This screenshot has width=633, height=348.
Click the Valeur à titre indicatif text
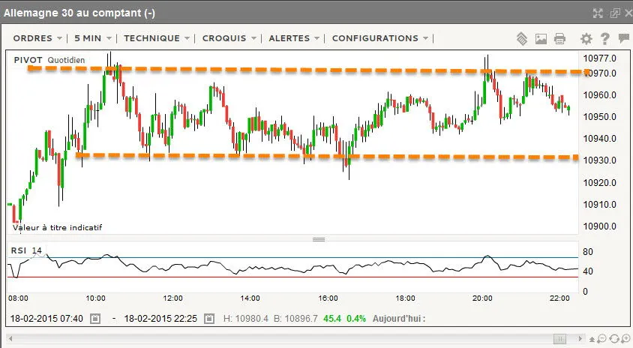click(x=57, y=228)
